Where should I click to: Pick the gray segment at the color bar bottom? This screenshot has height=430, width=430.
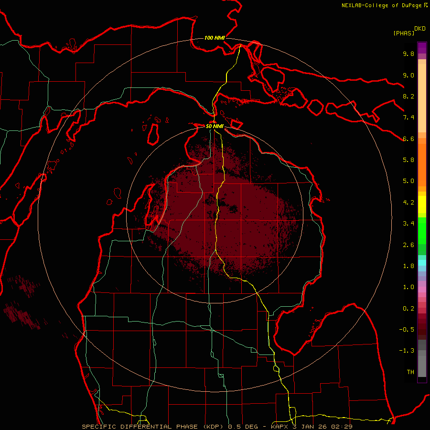(x=422, y=366)
